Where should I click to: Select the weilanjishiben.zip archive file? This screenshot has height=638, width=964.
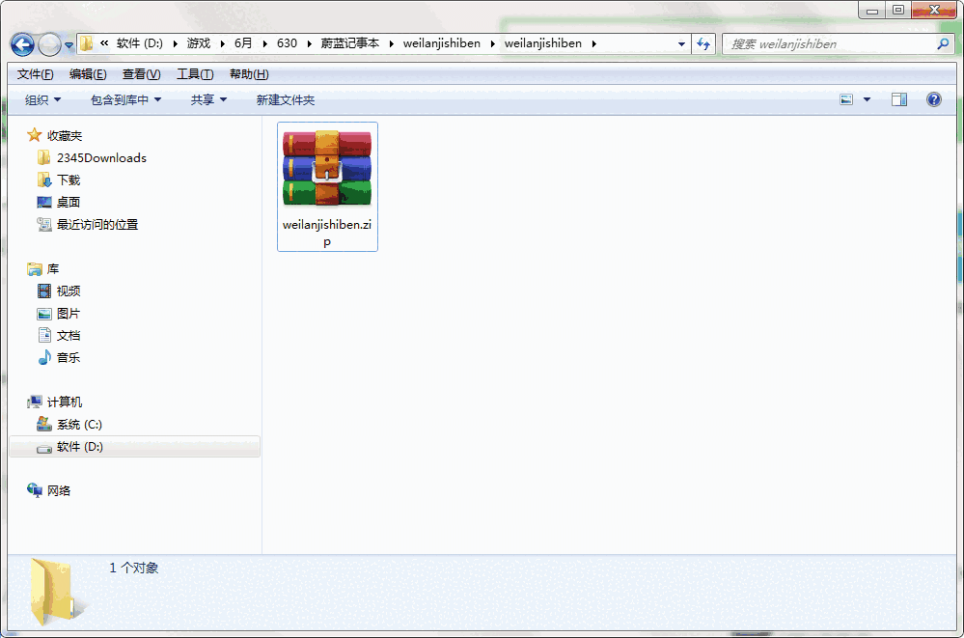point(327,187)
